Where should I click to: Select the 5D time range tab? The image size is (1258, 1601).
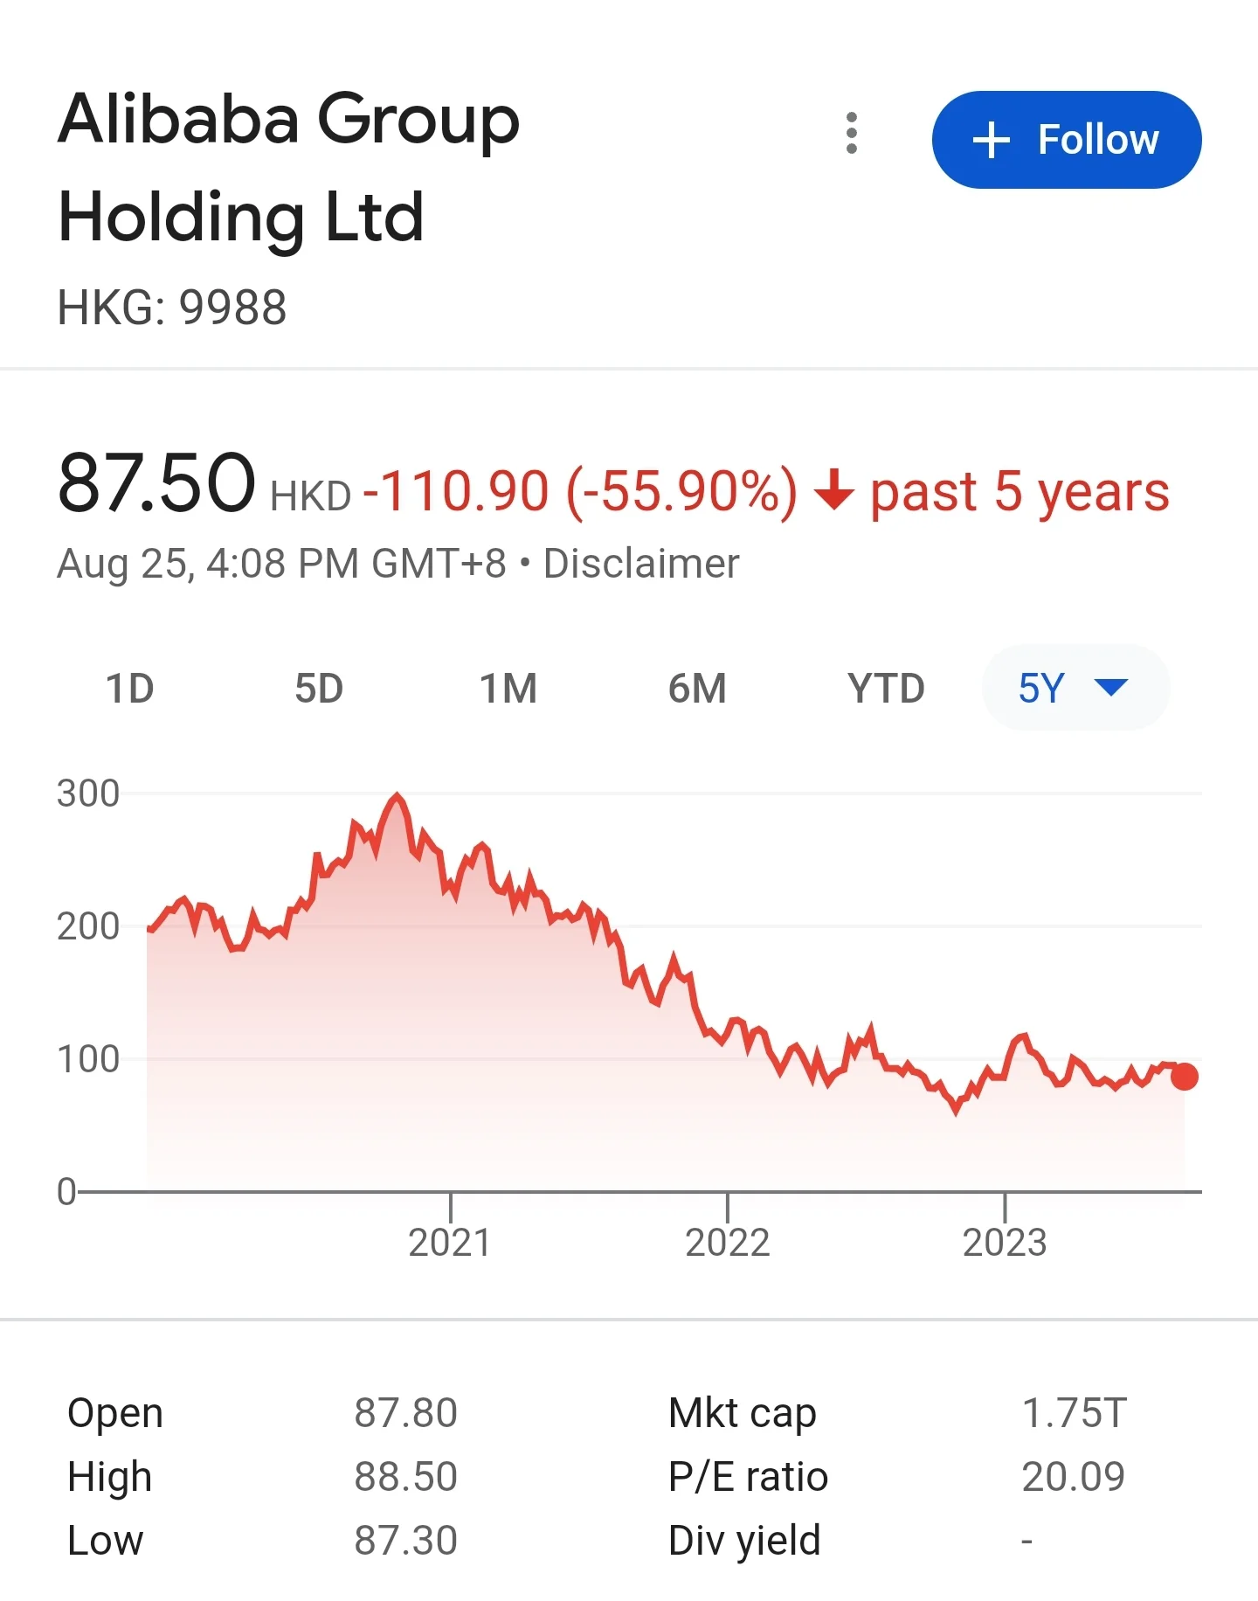coord(319,689)
